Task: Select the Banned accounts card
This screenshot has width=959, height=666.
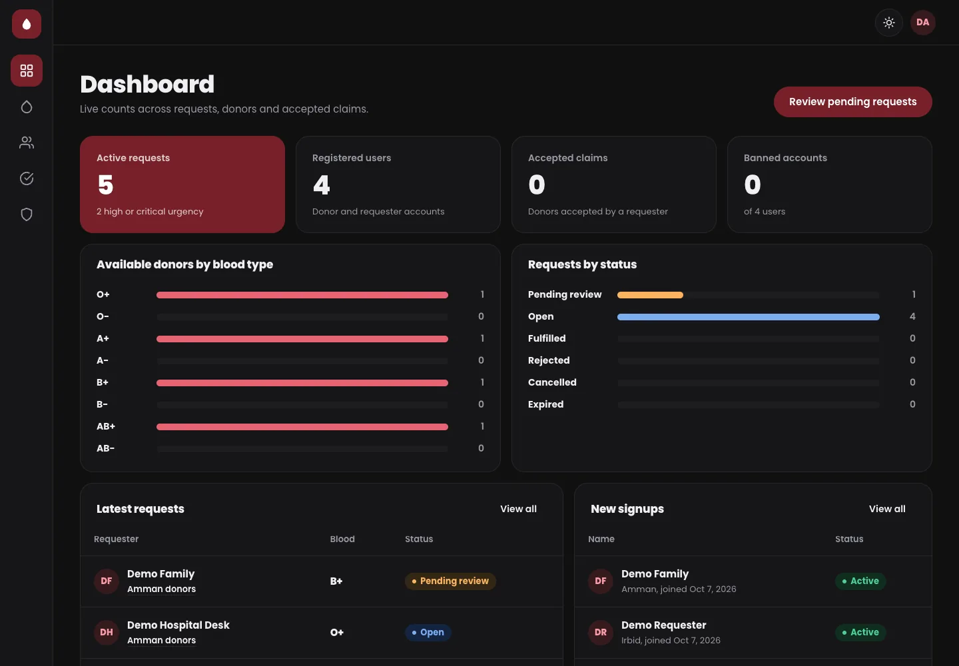Action: (830, 184)
